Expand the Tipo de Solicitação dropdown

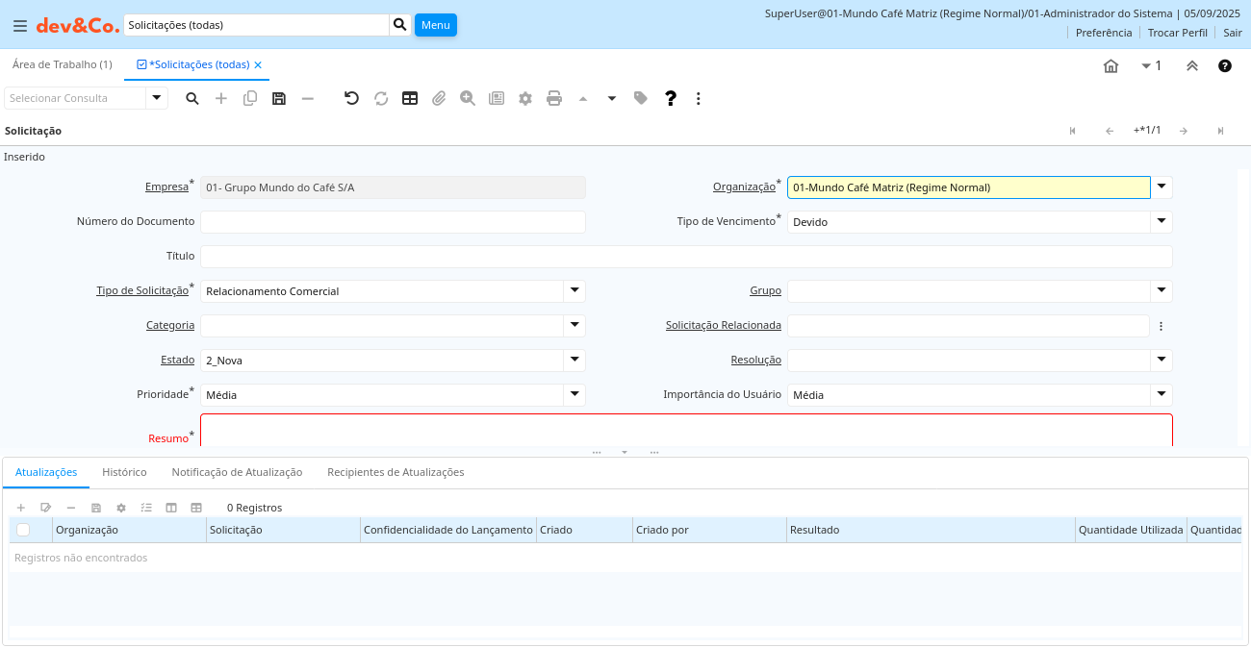[574, 290]
